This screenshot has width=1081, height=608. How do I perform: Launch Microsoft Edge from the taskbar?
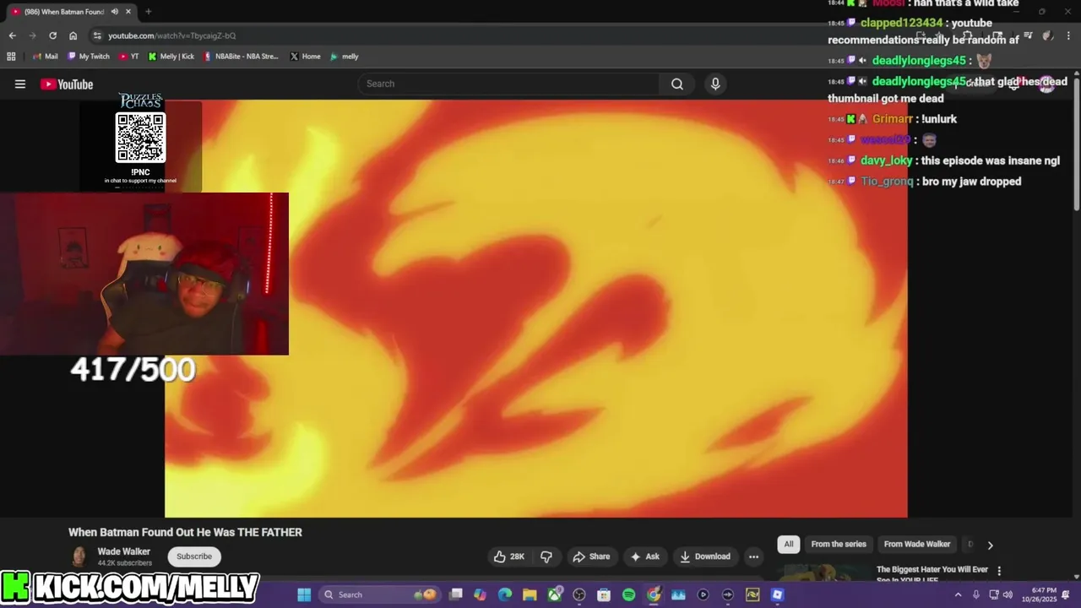(505, 594)
